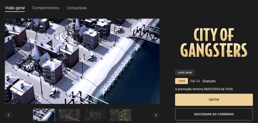
Task: Show next screenshots with right arrow
Action: [x=156, y=115]
